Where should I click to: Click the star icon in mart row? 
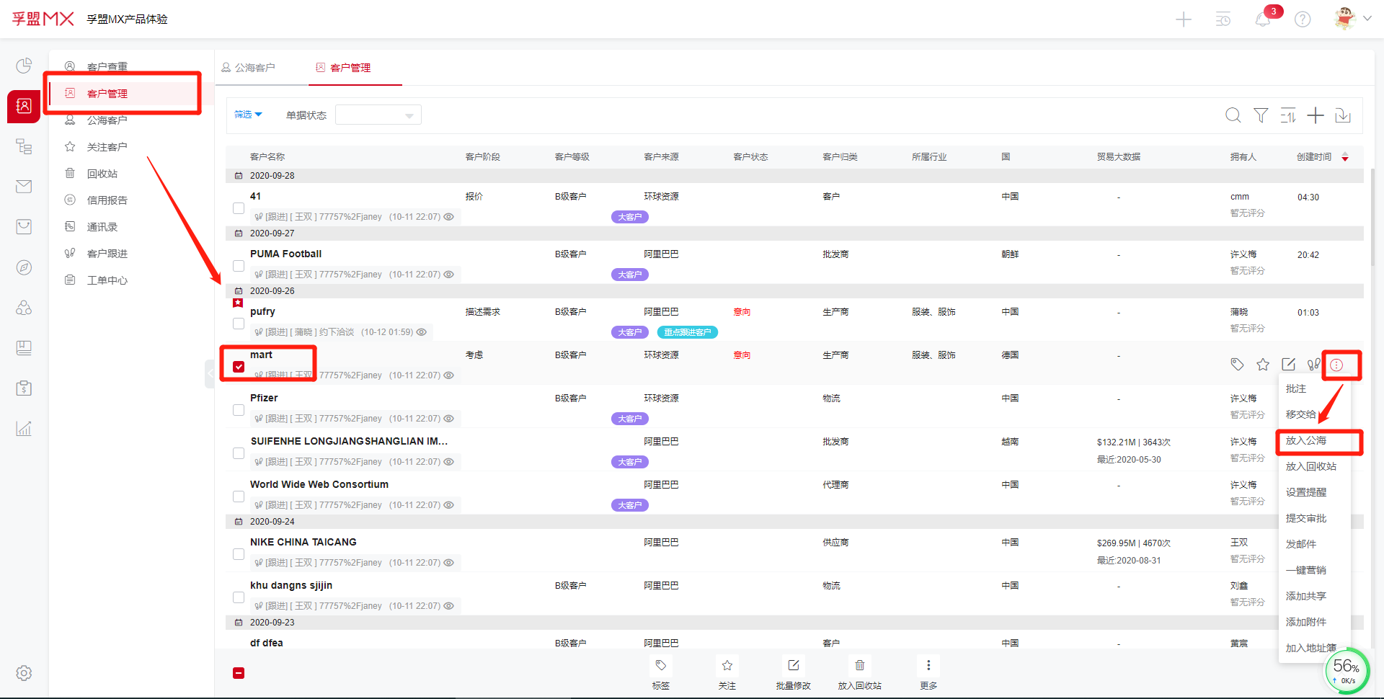pos(1263,365)
